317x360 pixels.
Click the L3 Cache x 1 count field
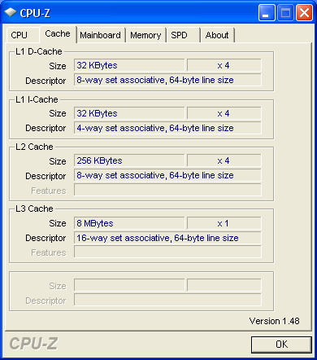[x=224, y=223]
